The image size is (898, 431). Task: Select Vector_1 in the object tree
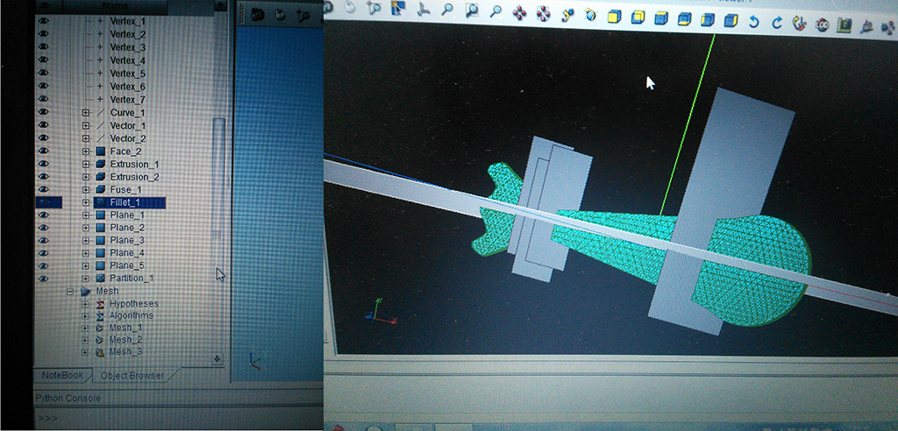pos(128,125)
